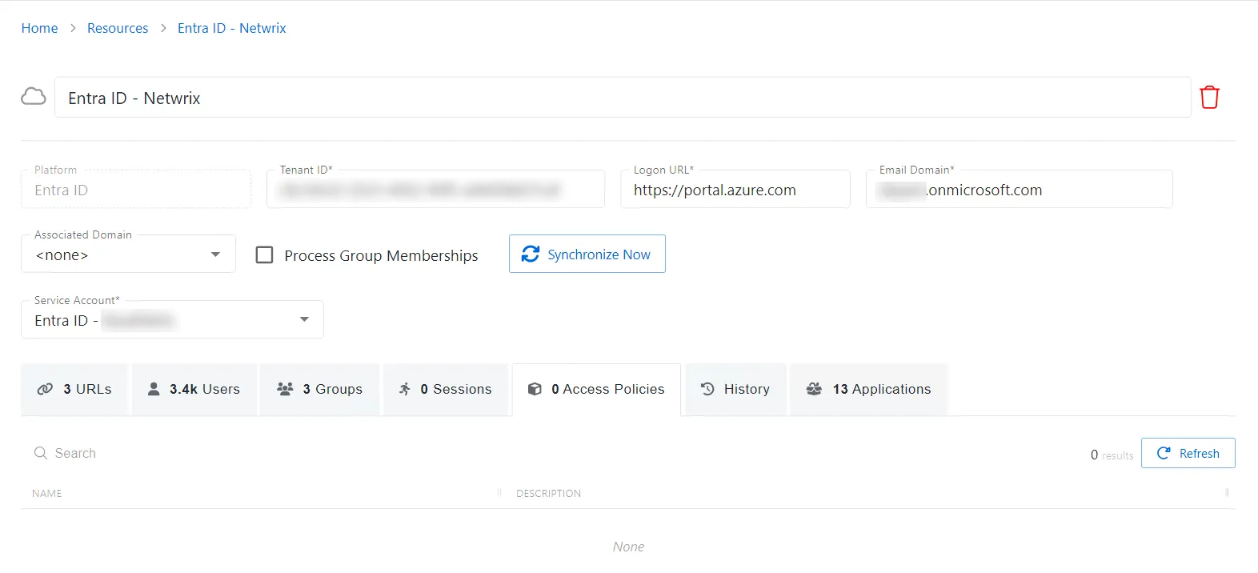Click the cube icon on Access Policies
This screenshot has height=573, width=1258.
click(535, 389)
